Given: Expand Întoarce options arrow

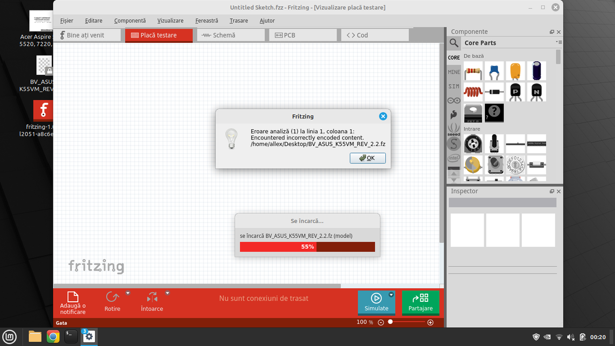Looking at the screenshot, I should coord(168,293).
